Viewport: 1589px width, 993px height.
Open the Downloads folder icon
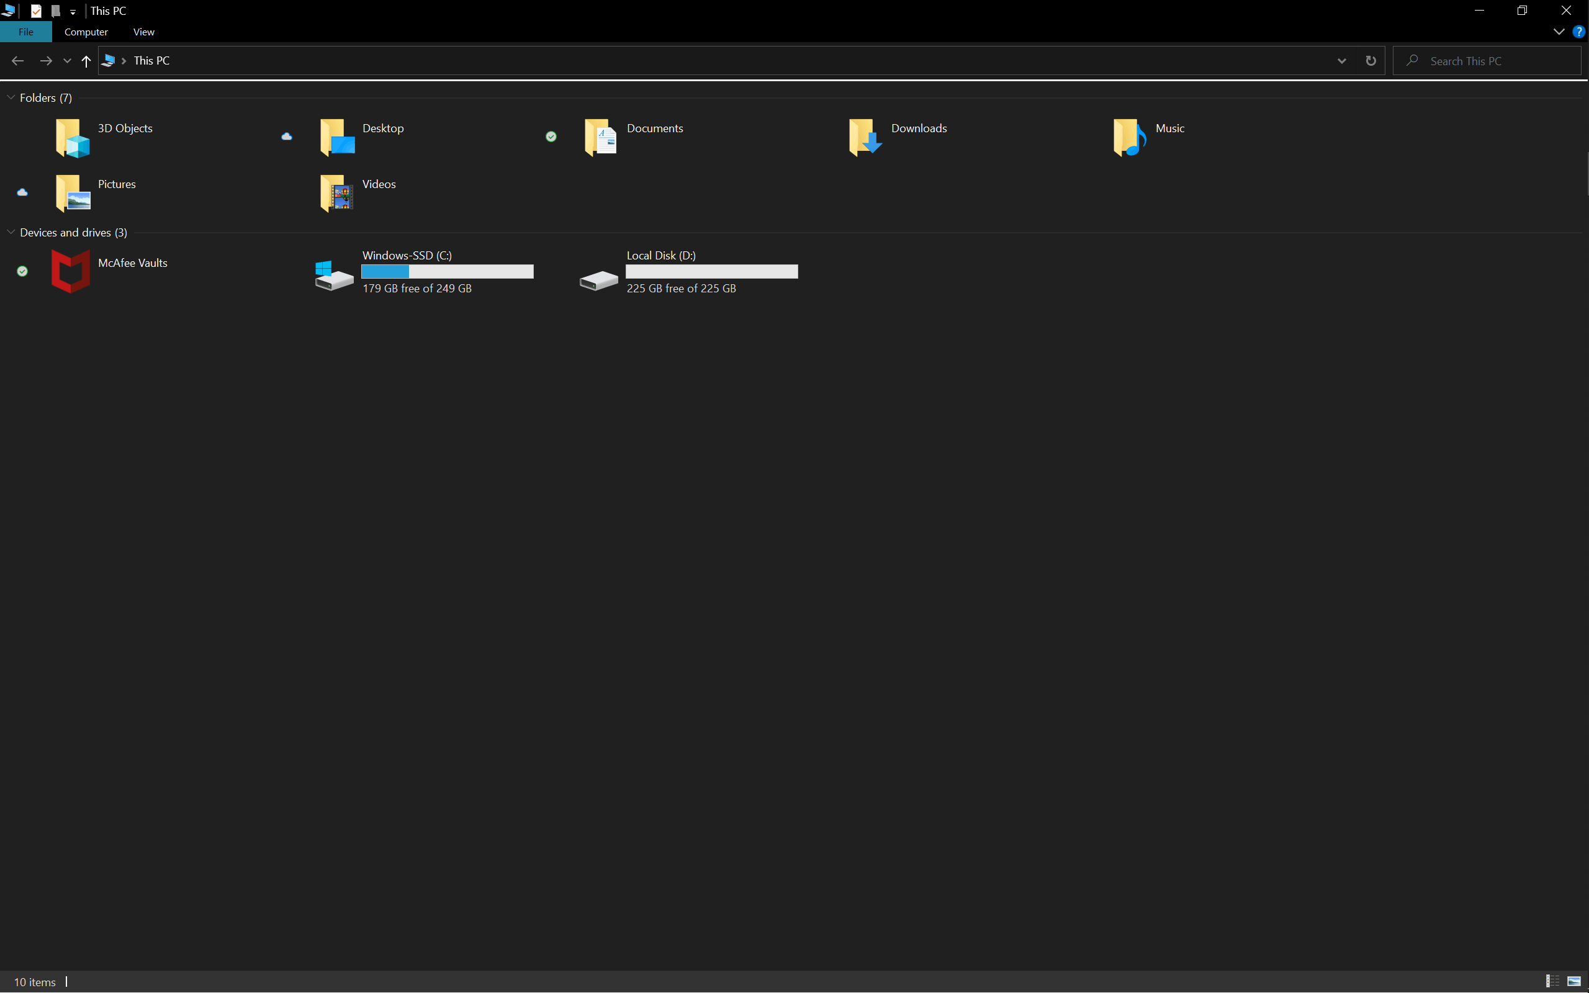[x=865, y=137]
